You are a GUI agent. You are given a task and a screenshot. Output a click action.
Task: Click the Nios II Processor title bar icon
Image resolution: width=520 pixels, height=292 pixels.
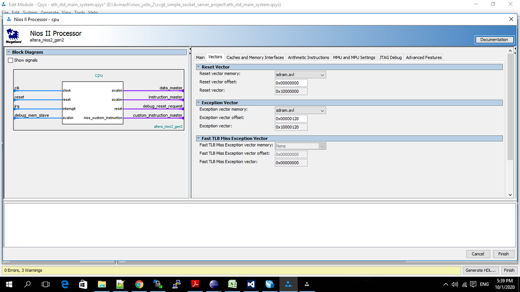coord(9,20)
